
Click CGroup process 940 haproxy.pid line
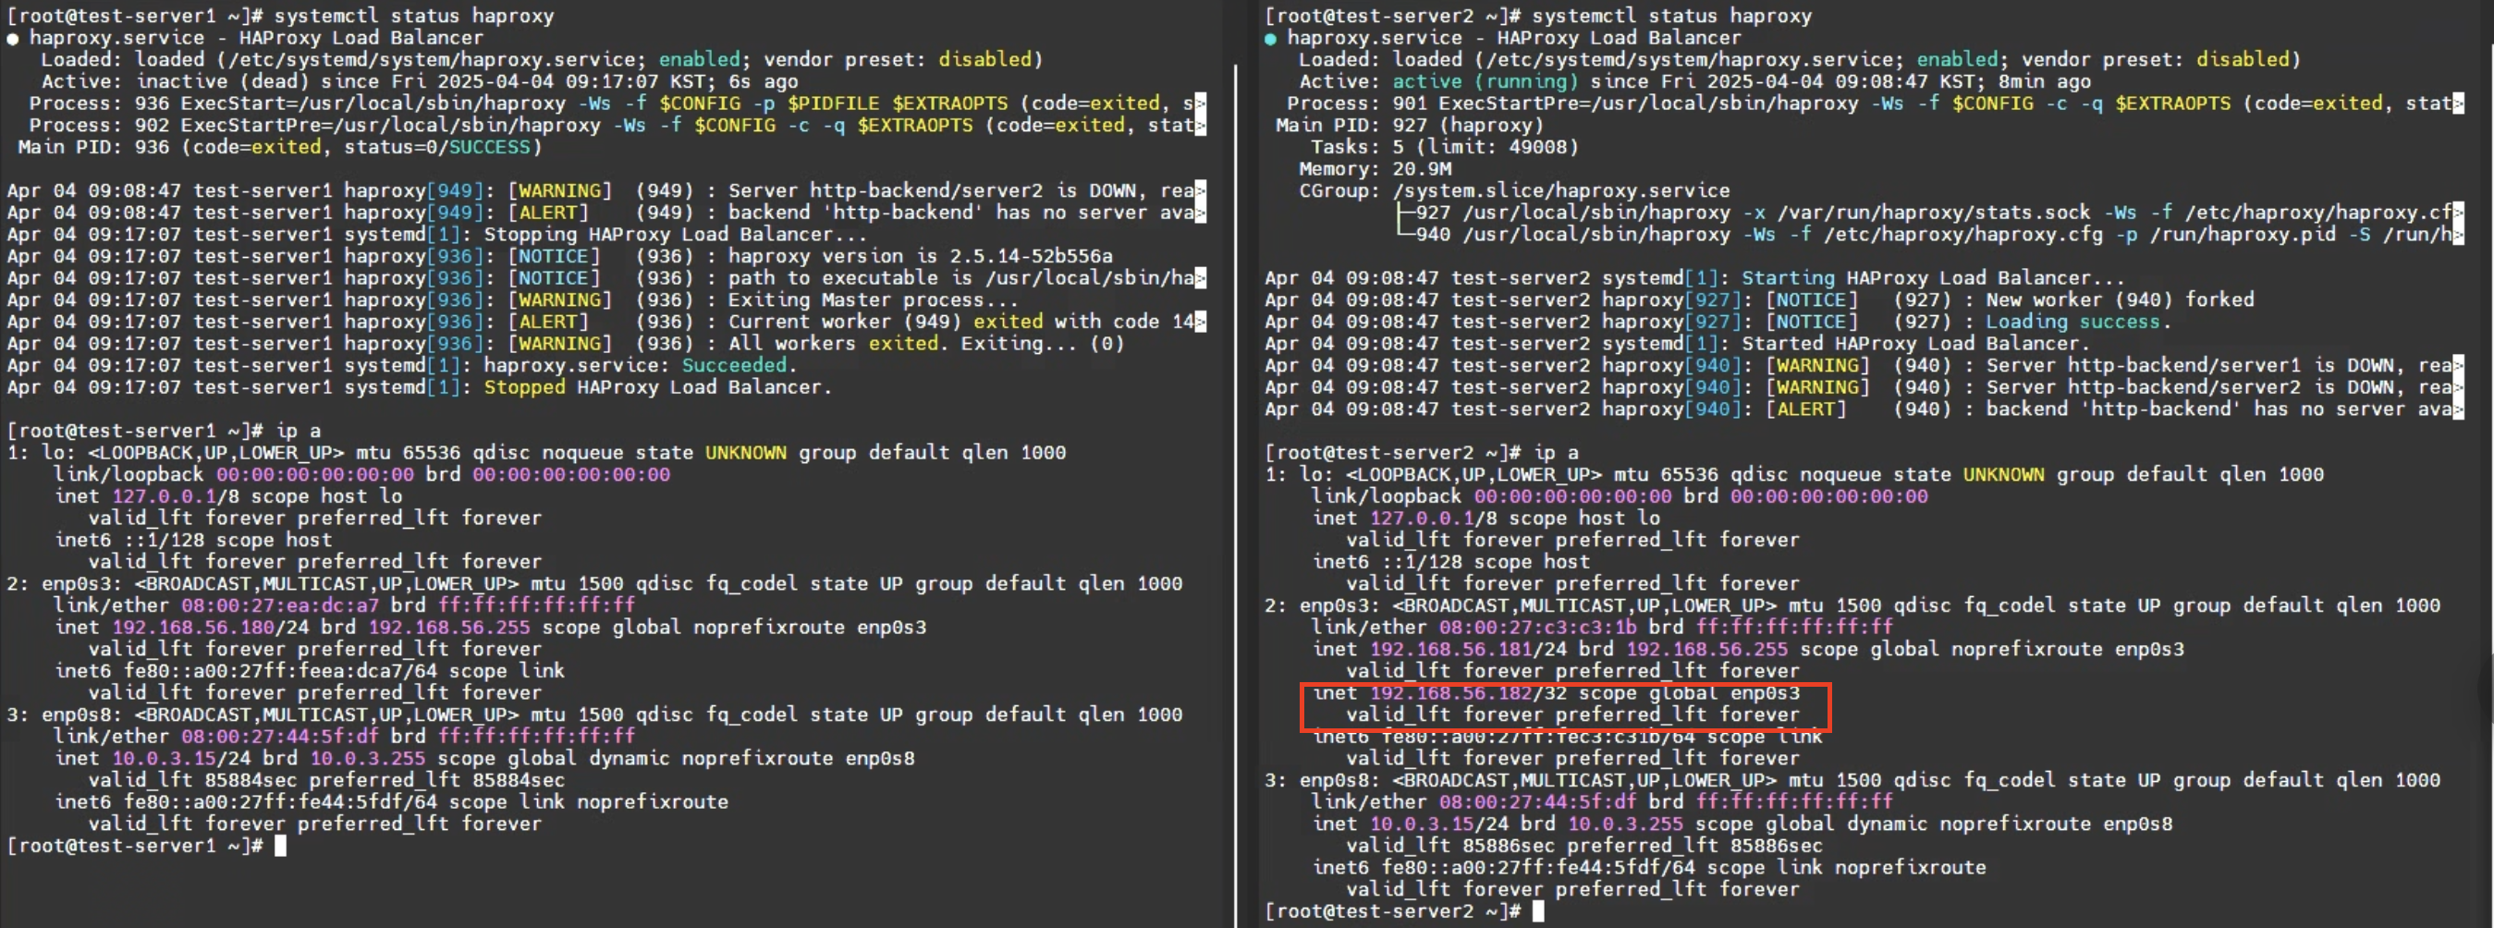tap(1930, 234)
